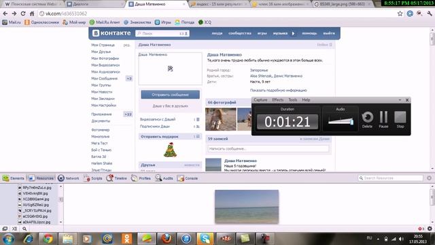
Task: Open Elements panel in DevTools
Action: (x=14, y=178)
